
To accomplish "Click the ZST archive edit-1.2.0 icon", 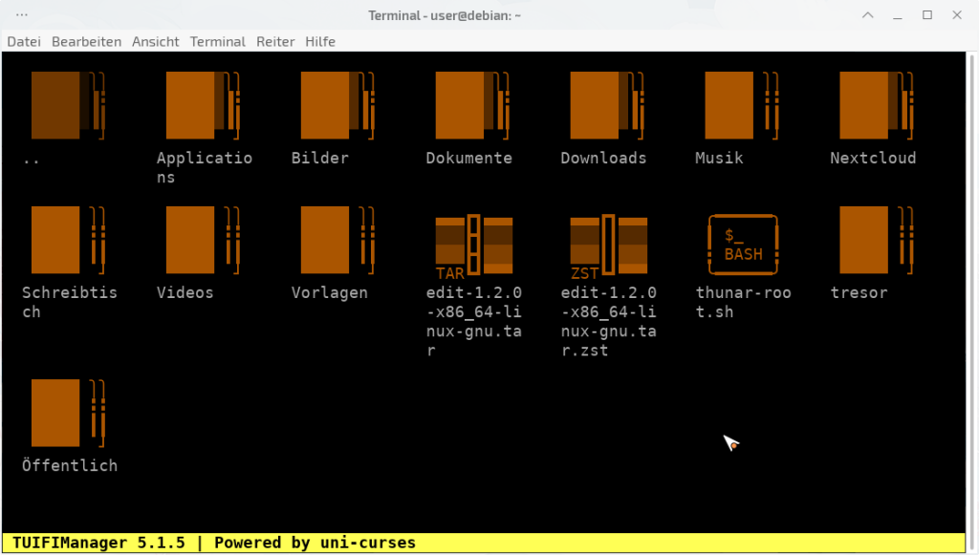I will (x=608, y=245).
